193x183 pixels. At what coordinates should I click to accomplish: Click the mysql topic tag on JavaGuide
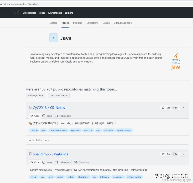coord(33,177)
